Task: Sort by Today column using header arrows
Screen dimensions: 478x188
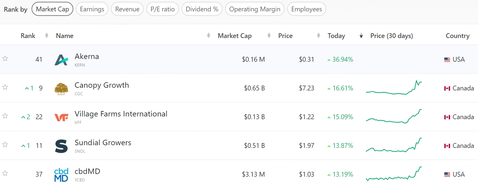Action: click(361, 36)
